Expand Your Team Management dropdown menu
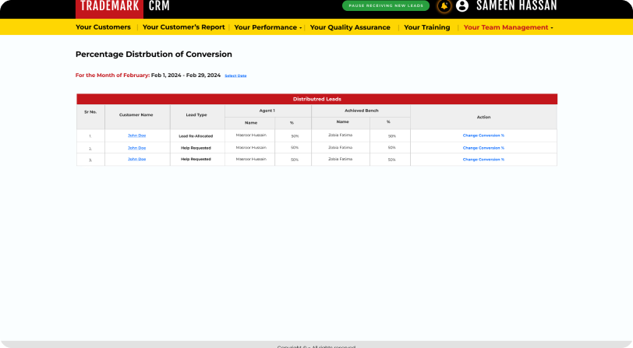This screenshot has width=633, height=348. tap(508, 27)
